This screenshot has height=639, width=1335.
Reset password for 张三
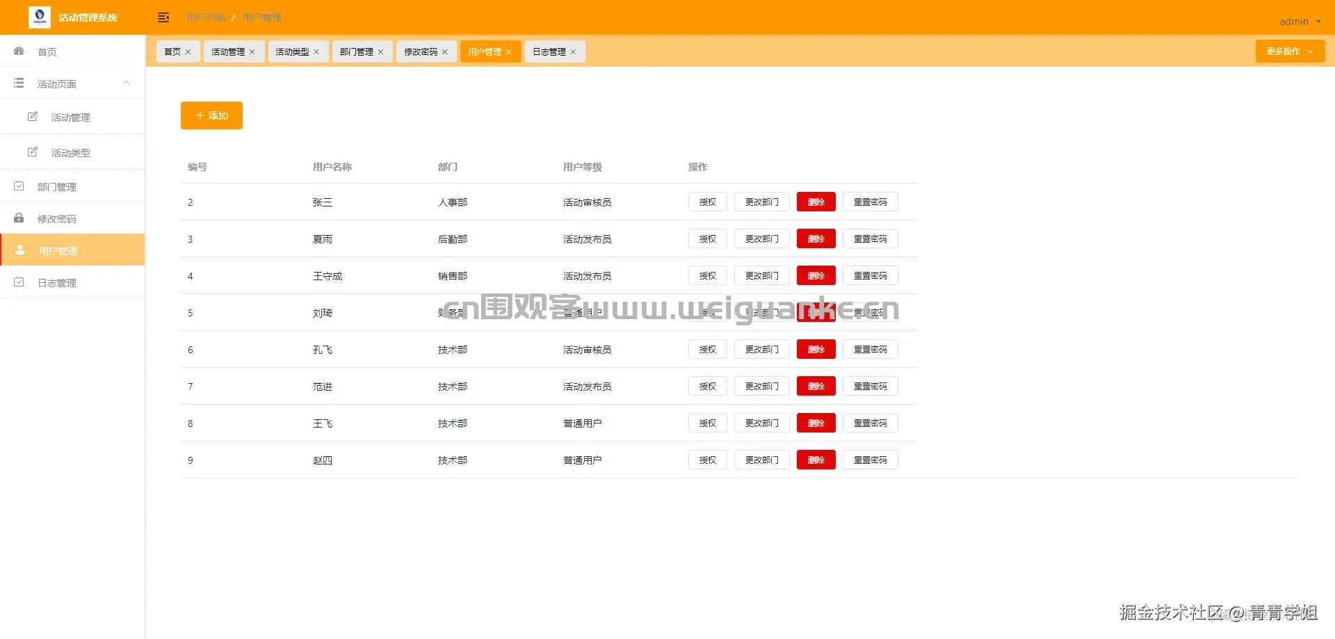tap(871, 202)
